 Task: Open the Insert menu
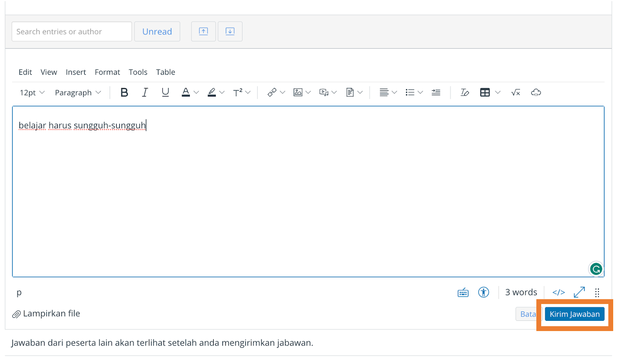(x=76, y=72)
